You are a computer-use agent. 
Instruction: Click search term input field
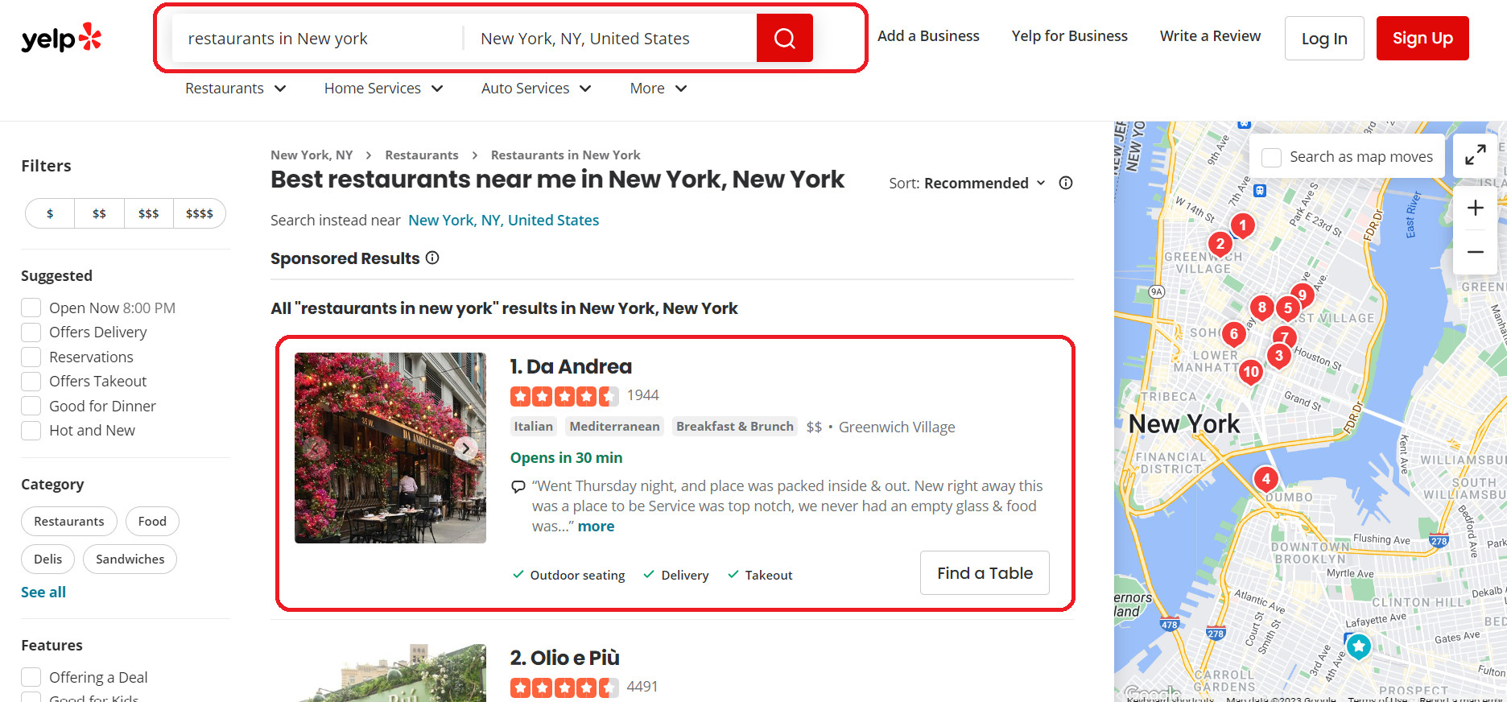click(317, 38)
